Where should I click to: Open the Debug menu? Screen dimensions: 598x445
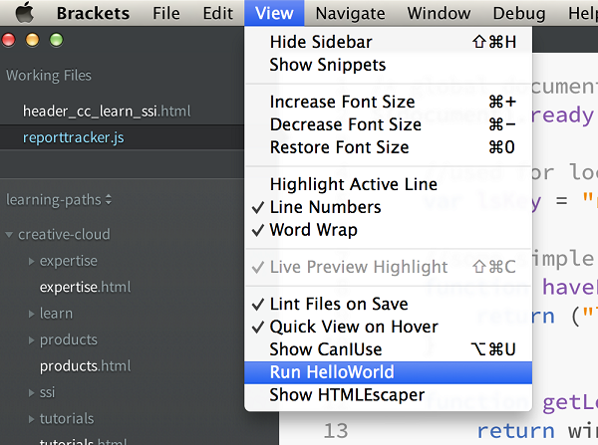[519, 13]
